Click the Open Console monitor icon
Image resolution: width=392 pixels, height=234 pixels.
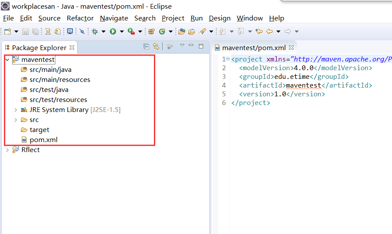pyautogui.click(x=70, y=31)
